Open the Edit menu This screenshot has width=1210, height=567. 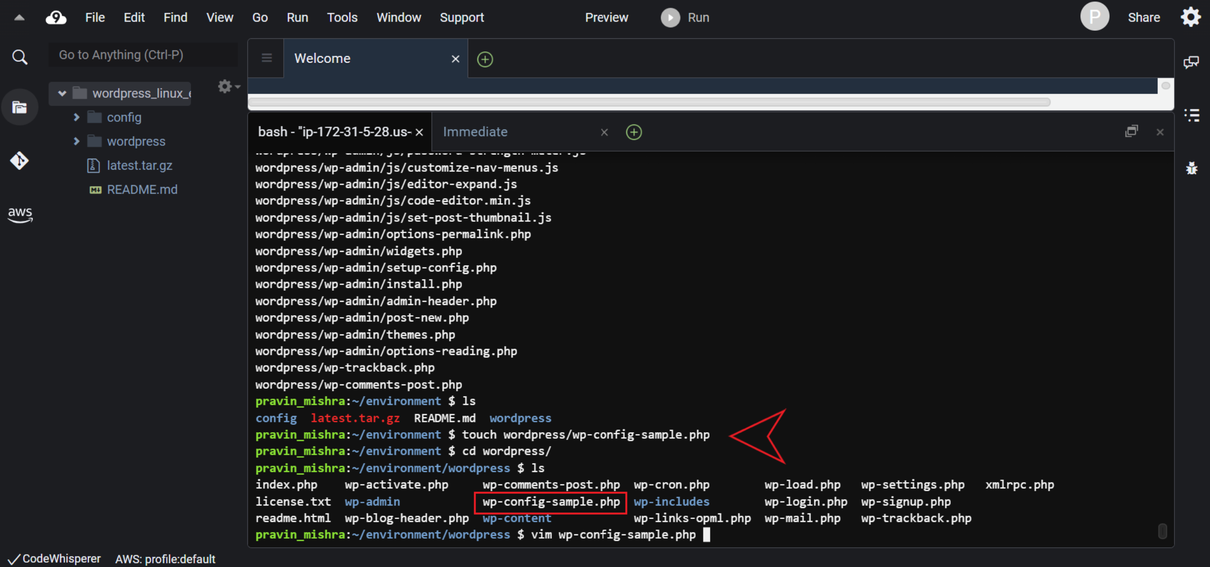click(x=134, y=18)
